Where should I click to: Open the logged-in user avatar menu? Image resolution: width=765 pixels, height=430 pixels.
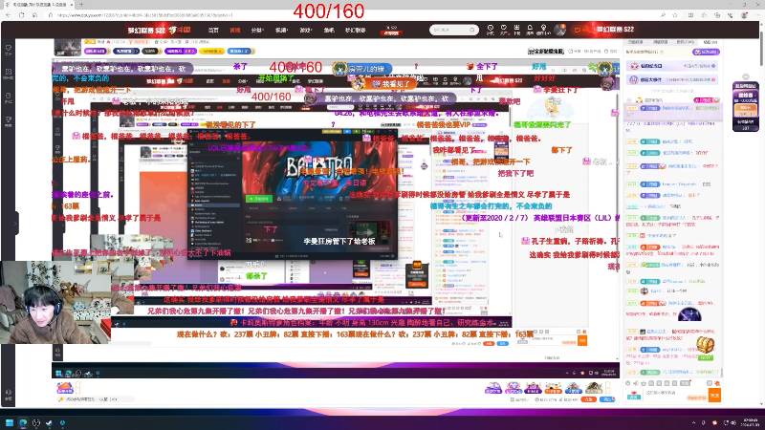(560, 31)
